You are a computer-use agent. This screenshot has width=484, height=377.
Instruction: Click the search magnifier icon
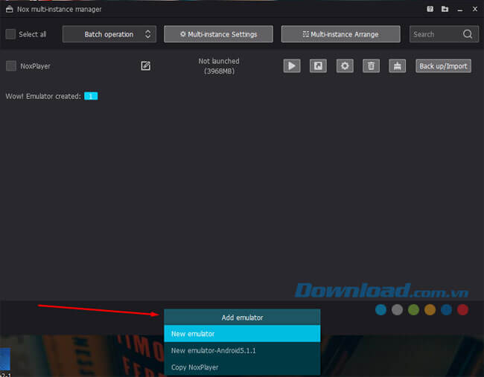[x=467, y=34]
